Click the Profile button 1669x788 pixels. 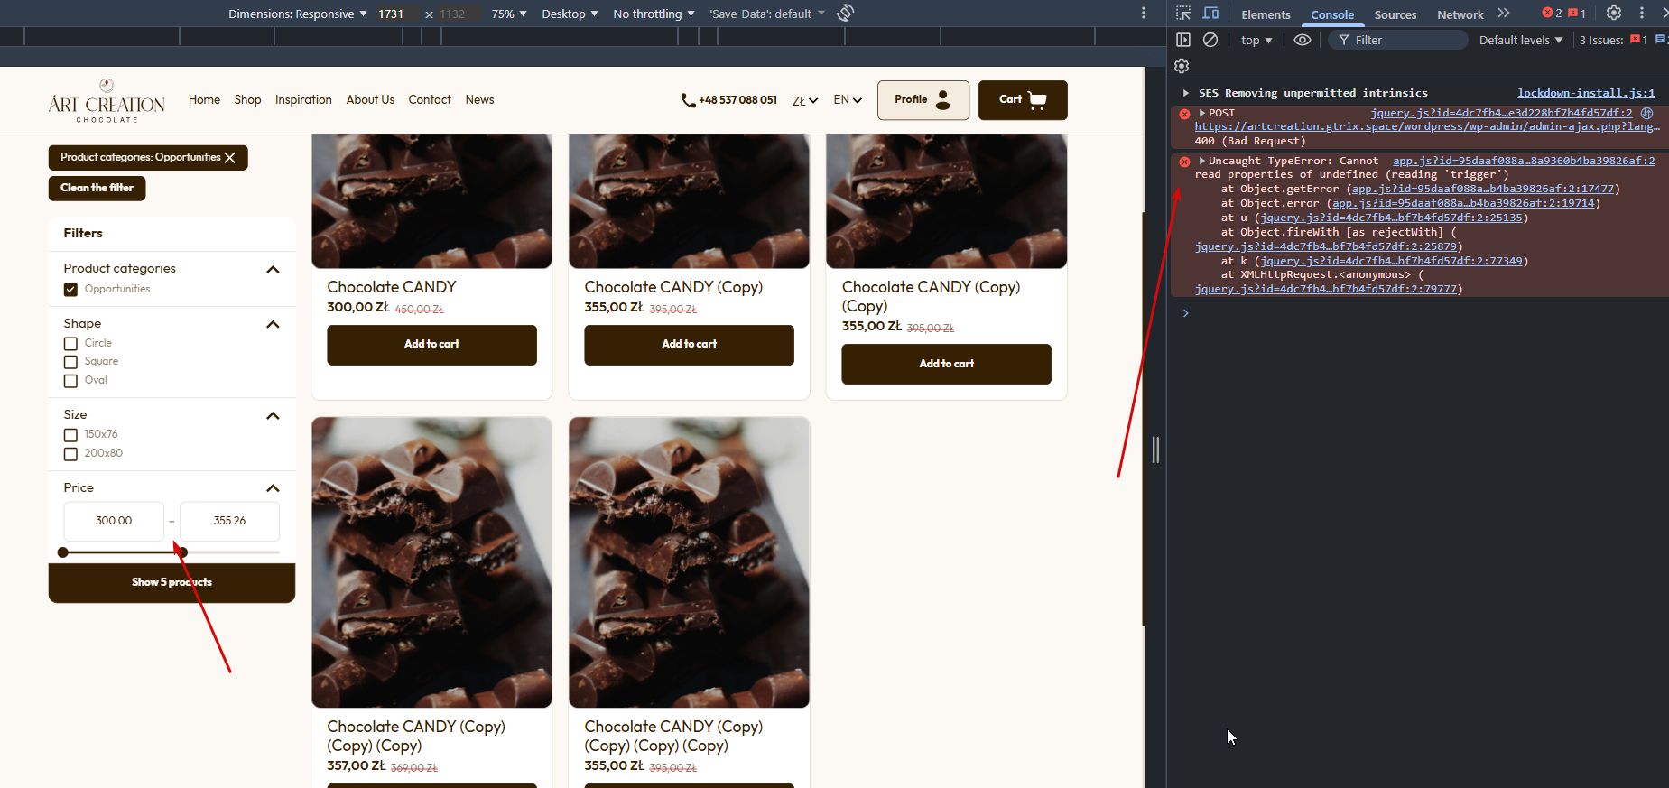click(923, 100)
